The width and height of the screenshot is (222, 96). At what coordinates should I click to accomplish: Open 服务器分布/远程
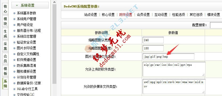point(29,30)
